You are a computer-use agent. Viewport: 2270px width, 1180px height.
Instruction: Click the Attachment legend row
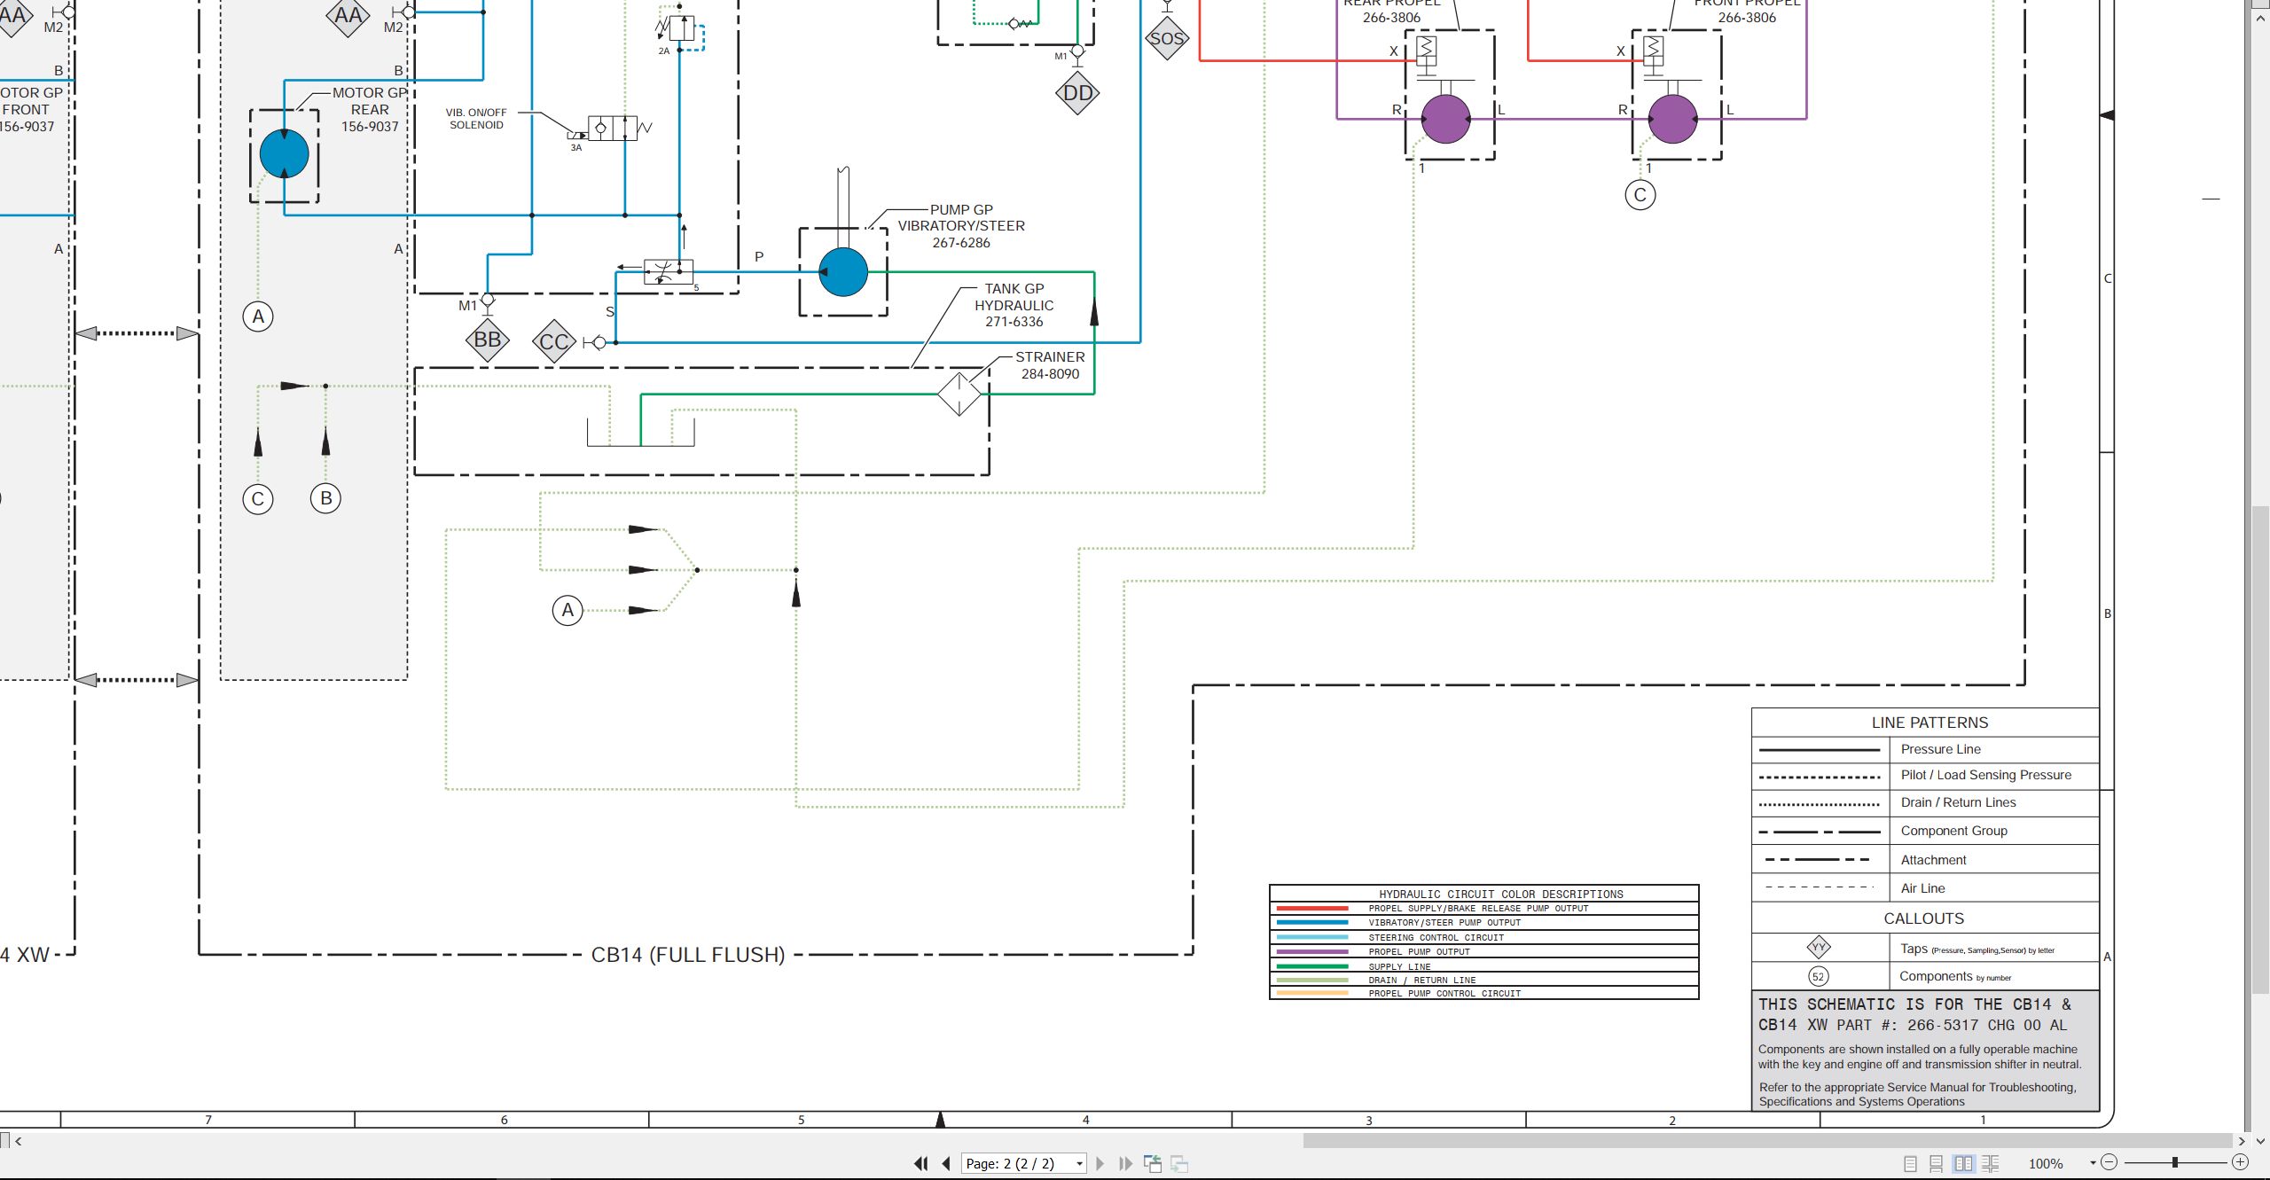[x=1925, y=860]
